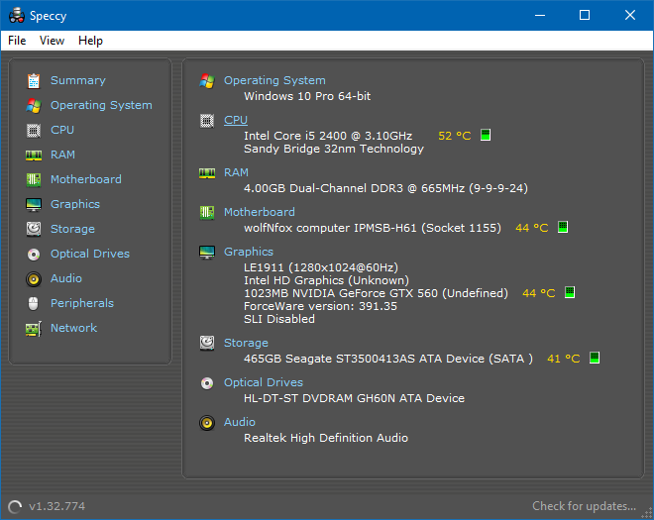The height and width of the screenshot is (520, 654).
Task: Select Storage in the sidebar
Action: pos(72,229)
